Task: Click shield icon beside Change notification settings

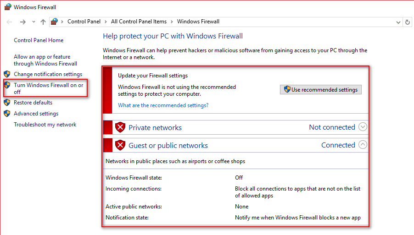Action: [x=7, y=74]
